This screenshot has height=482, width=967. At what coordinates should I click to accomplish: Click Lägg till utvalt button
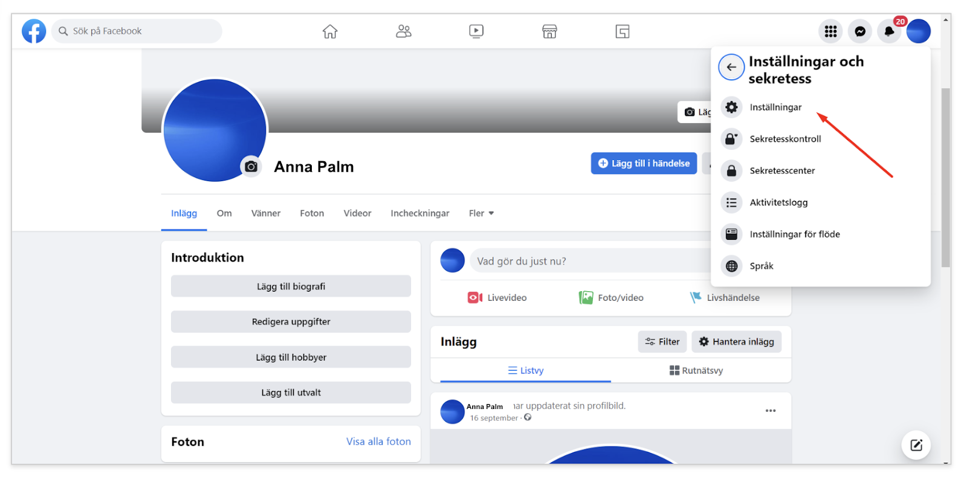point(291,393)
